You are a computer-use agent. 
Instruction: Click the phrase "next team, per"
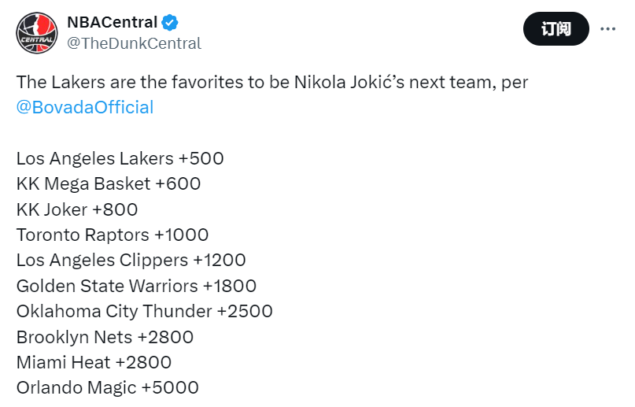click(468, 83)
